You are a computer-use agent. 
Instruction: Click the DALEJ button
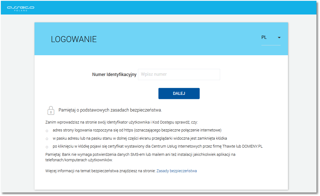(x=179, y=93)
